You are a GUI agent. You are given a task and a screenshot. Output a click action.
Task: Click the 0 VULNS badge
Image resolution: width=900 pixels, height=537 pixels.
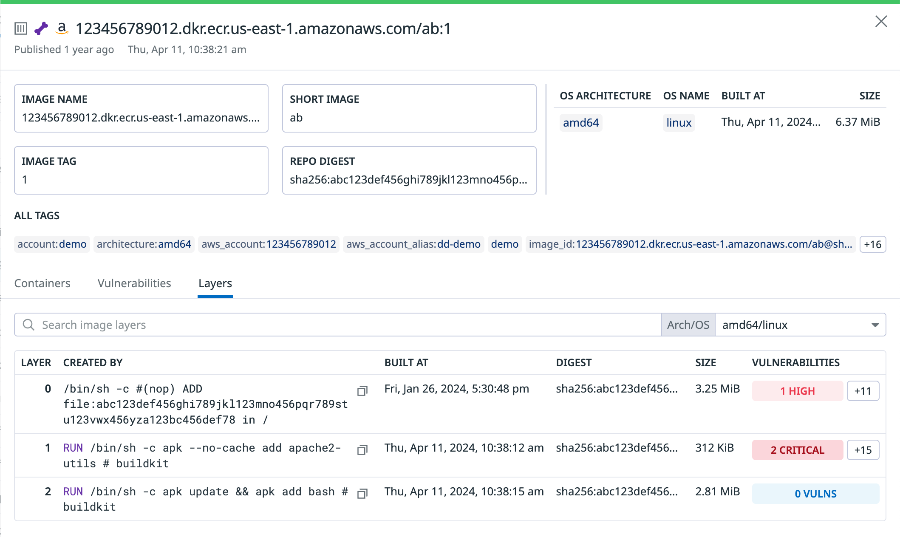(815, 494)
